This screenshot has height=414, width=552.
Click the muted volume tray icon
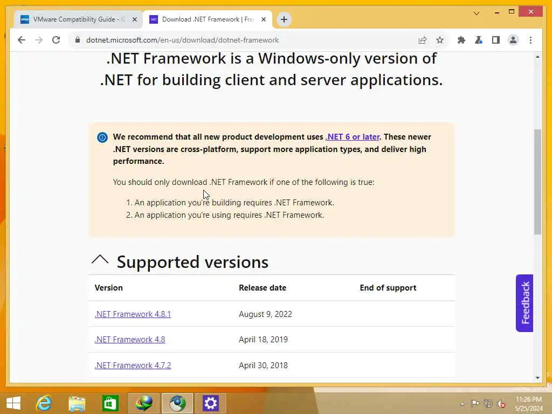click(x=501, y=404)
